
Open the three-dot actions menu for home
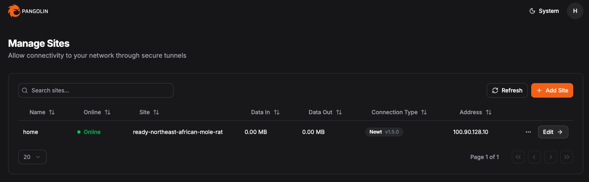click(x=528, y=132)
